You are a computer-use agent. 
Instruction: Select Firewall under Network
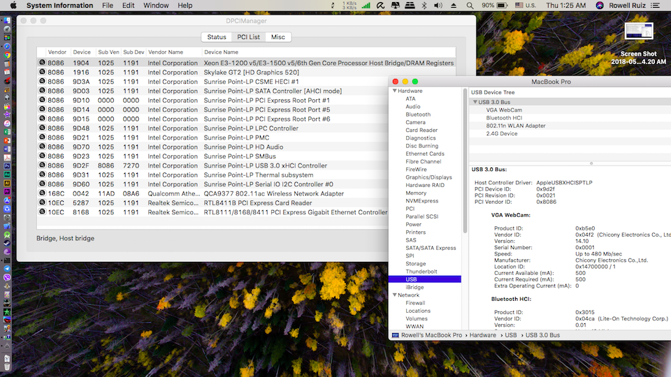415,302
